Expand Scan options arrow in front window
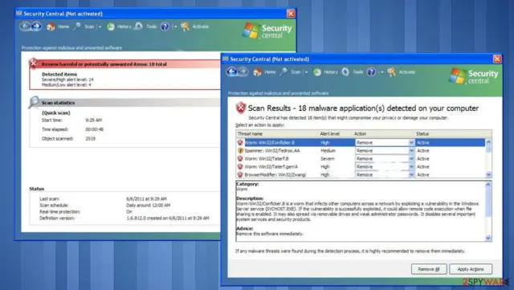Screen dimensions: 514x290 (x=307, y=72)
